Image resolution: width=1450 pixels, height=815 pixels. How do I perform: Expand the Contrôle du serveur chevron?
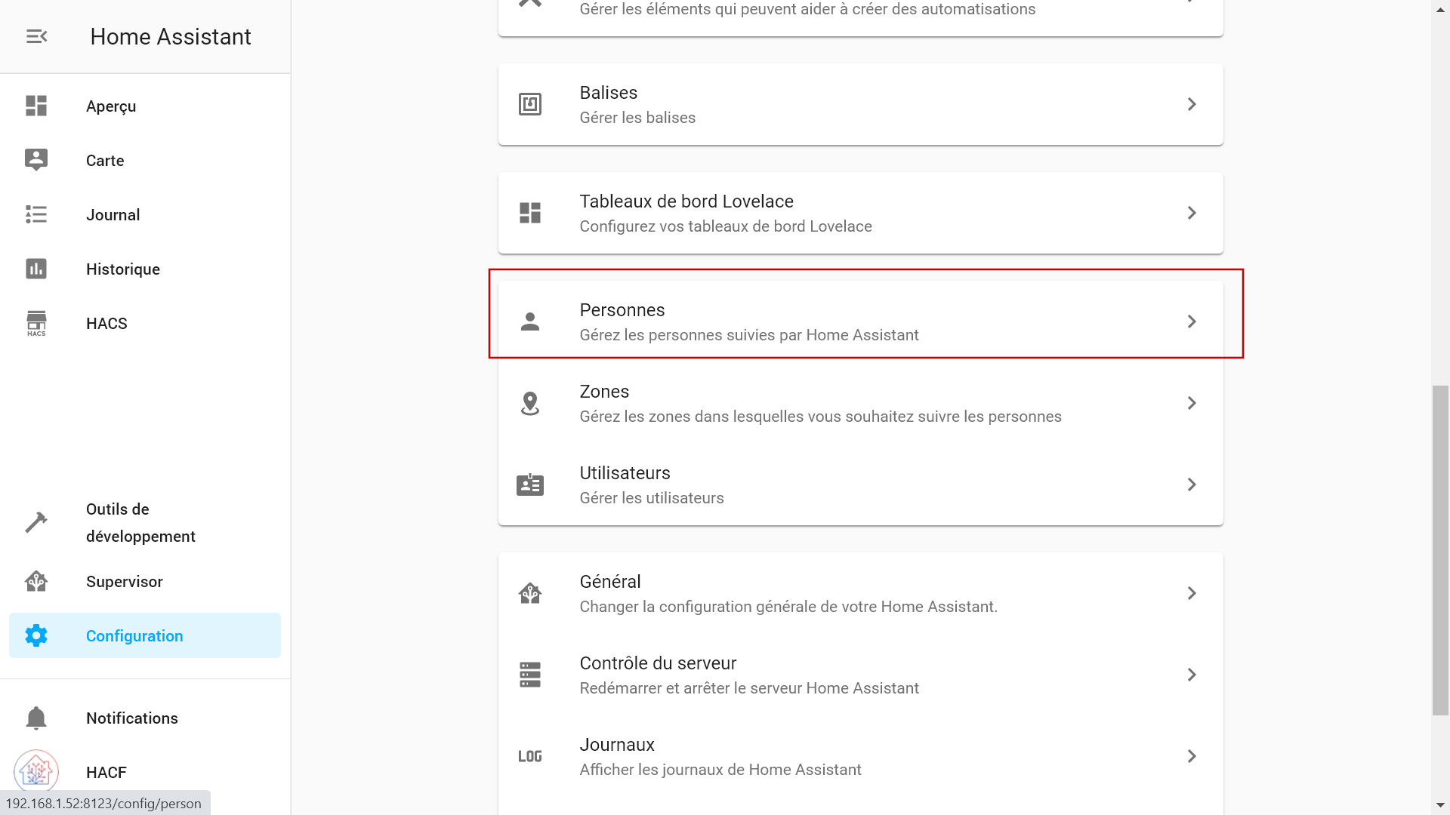[x=1192, y=675]
